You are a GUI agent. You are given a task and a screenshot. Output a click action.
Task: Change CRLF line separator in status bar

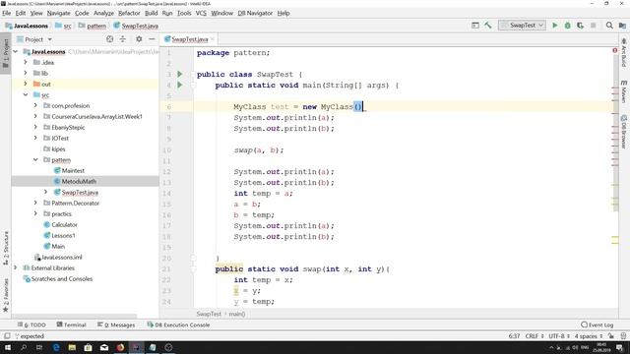click(x=535, y=336)
